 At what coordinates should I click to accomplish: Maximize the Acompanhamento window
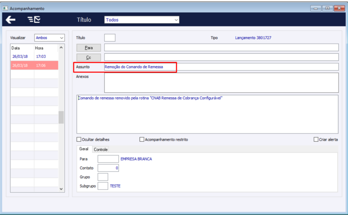coord(327,8)
